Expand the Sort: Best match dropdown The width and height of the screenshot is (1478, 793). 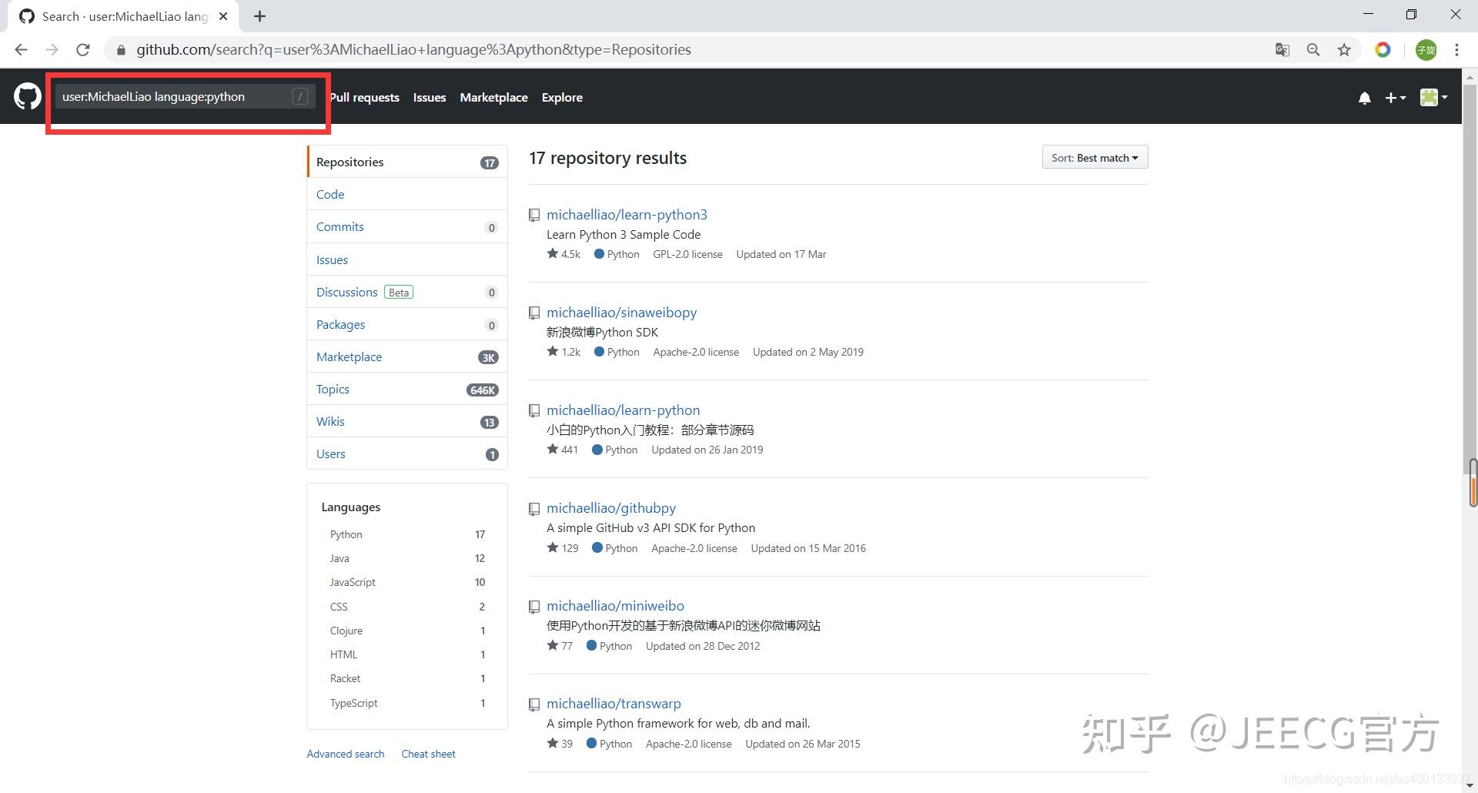pyautogui.click(x=1095, y=158)
